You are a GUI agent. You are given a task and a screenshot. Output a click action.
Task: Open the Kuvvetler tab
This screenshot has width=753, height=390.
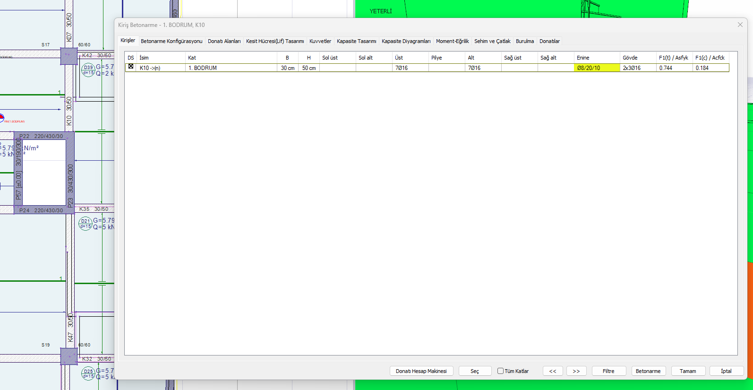[x=320, y=41]
